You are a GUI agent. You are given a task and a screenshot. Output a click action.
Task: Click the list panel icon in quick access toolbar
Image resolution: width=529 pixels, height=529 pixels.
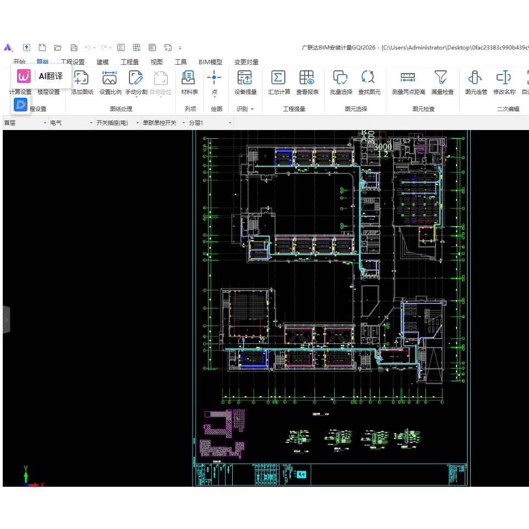(x=153, y=48)
